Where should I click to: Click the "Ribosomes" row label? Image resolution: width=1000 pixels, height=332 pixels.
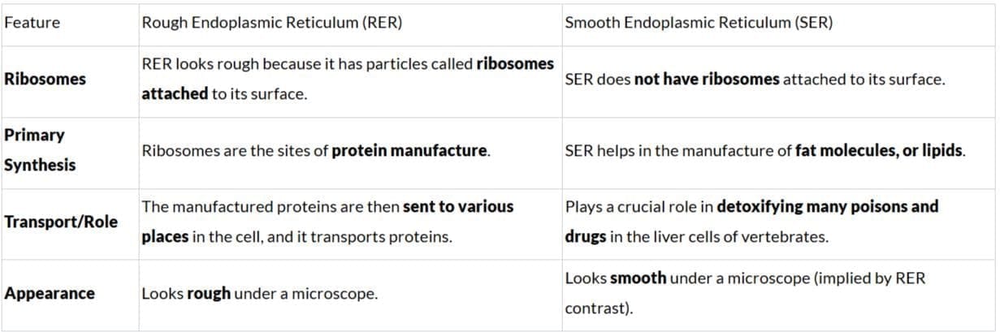[x=45, y=80]
